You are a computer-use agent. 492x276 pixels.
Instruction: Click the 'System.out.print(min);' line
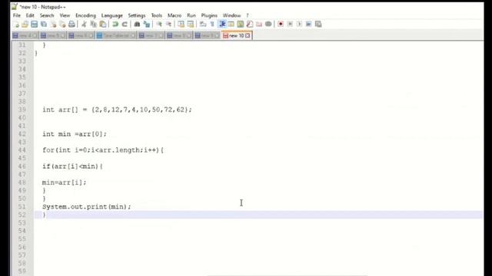point(87,206)
